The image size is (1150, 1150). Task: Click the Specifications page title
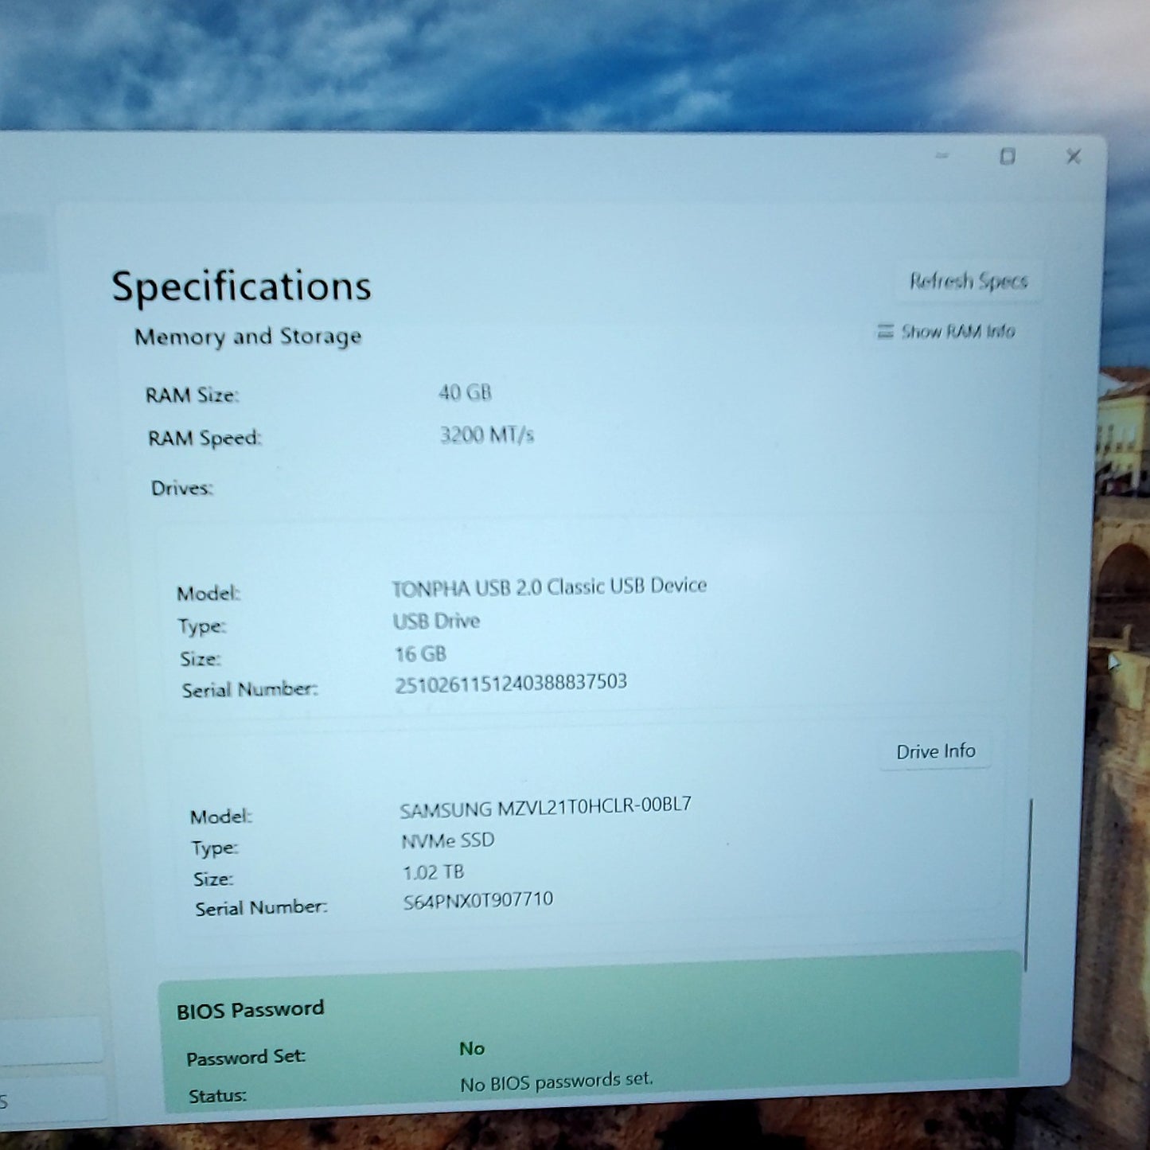[241, 287]
